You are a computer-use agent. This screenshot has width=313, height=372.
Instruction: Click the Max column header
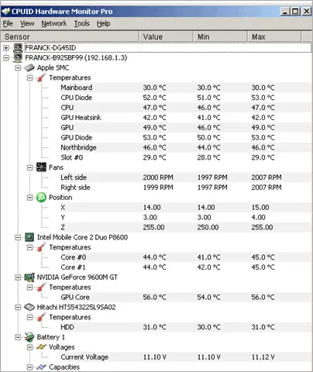(274, 36)
